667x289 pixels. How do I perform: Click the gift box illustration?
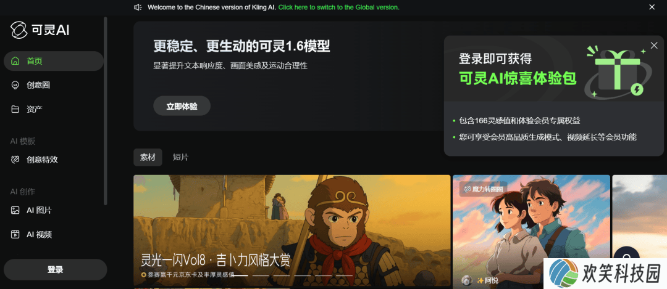pos(616,71)
